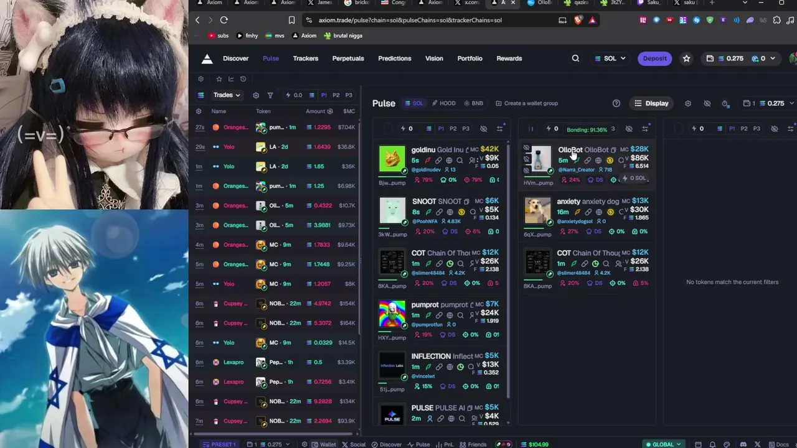Open settings gear next to the Display button
The image size is (797, 448).
pos(688,103)
